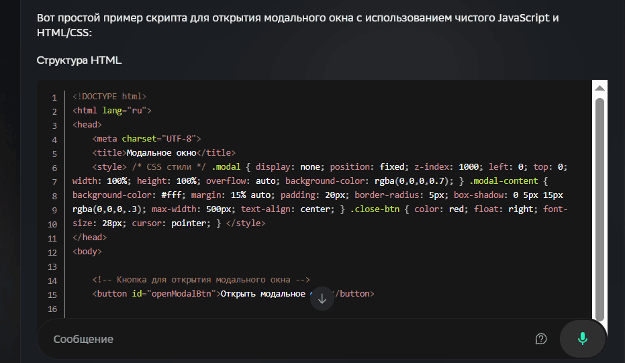Viewport: 625px width, 363px height.
Task: Open the help question mark icon
Action: 541,339
